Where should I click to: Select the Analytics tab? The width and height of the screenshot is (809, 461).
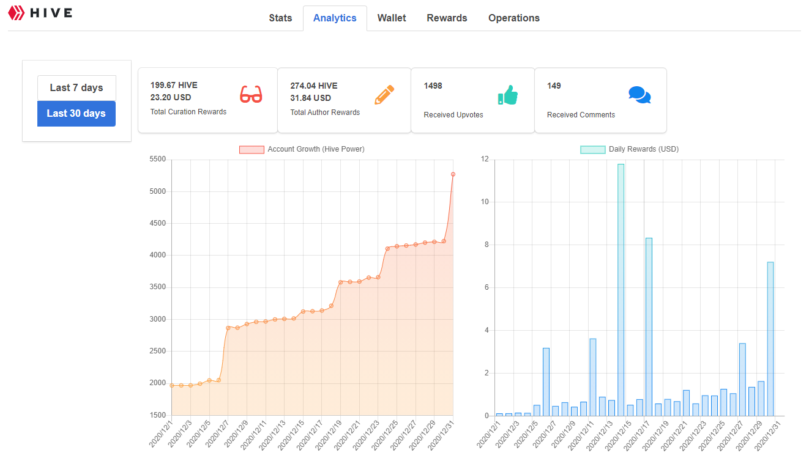coord(335,18)
